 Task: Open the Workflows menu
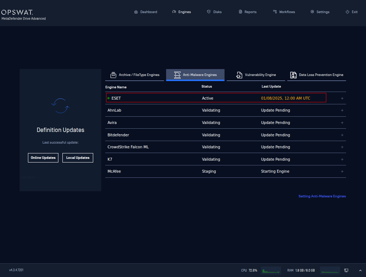[284, 12]
